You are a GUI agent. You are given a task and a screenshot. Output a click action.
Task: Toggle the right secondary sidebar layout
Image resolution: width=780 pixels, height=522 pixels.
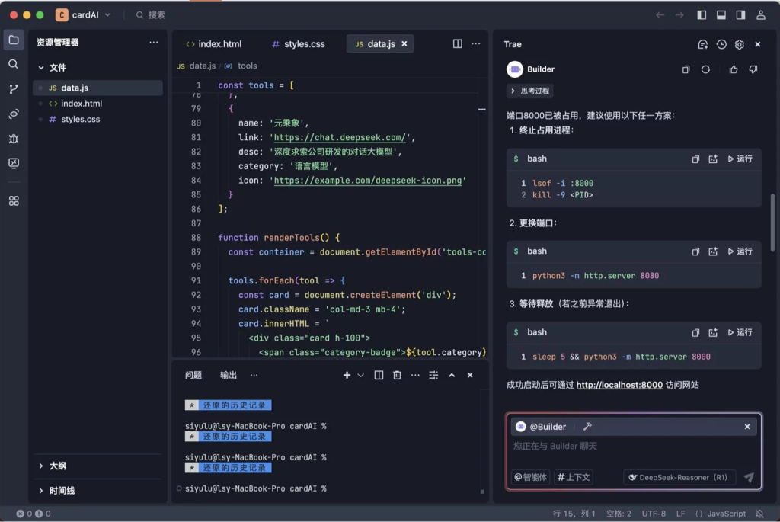pyautogui.click(x=740, y=15)
